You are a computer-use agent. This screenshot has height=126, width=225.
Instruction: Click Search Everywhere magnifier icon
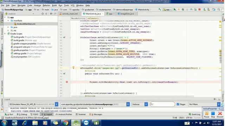(x=219, y=9)
